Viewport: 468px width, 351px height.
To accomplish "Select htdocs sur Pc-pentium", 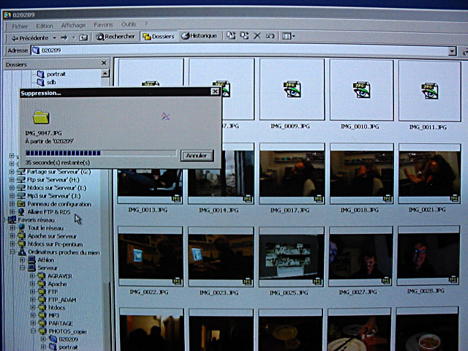I will click(x=56, y=244).
